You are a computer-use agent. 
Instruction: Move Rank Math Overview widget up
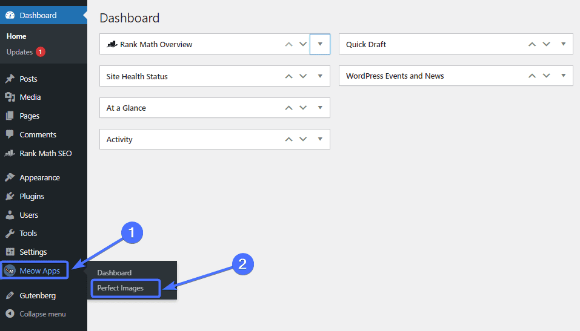(288, 44)
